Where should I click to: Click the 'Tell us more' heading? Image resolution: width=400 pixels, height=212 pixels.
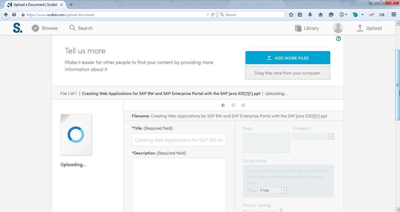coord(85,51)
